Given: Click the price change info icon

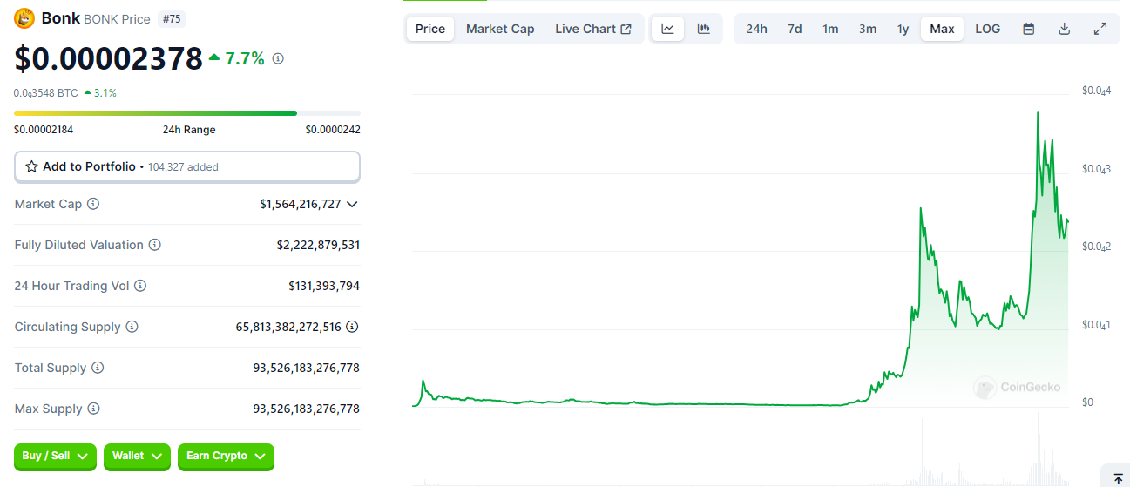Looking at the screenshot, I should click(x=278, y=58).
